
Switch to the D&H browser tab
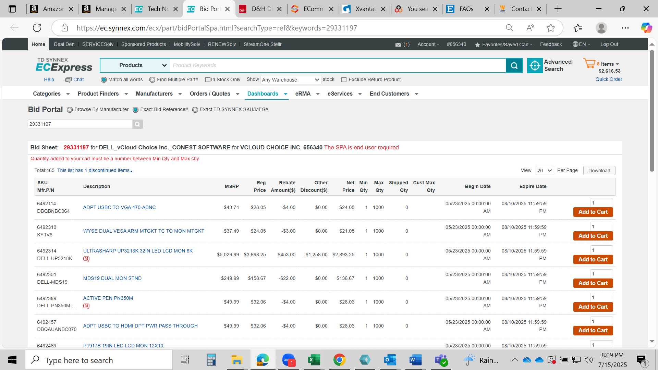click(x=261, y=9)
